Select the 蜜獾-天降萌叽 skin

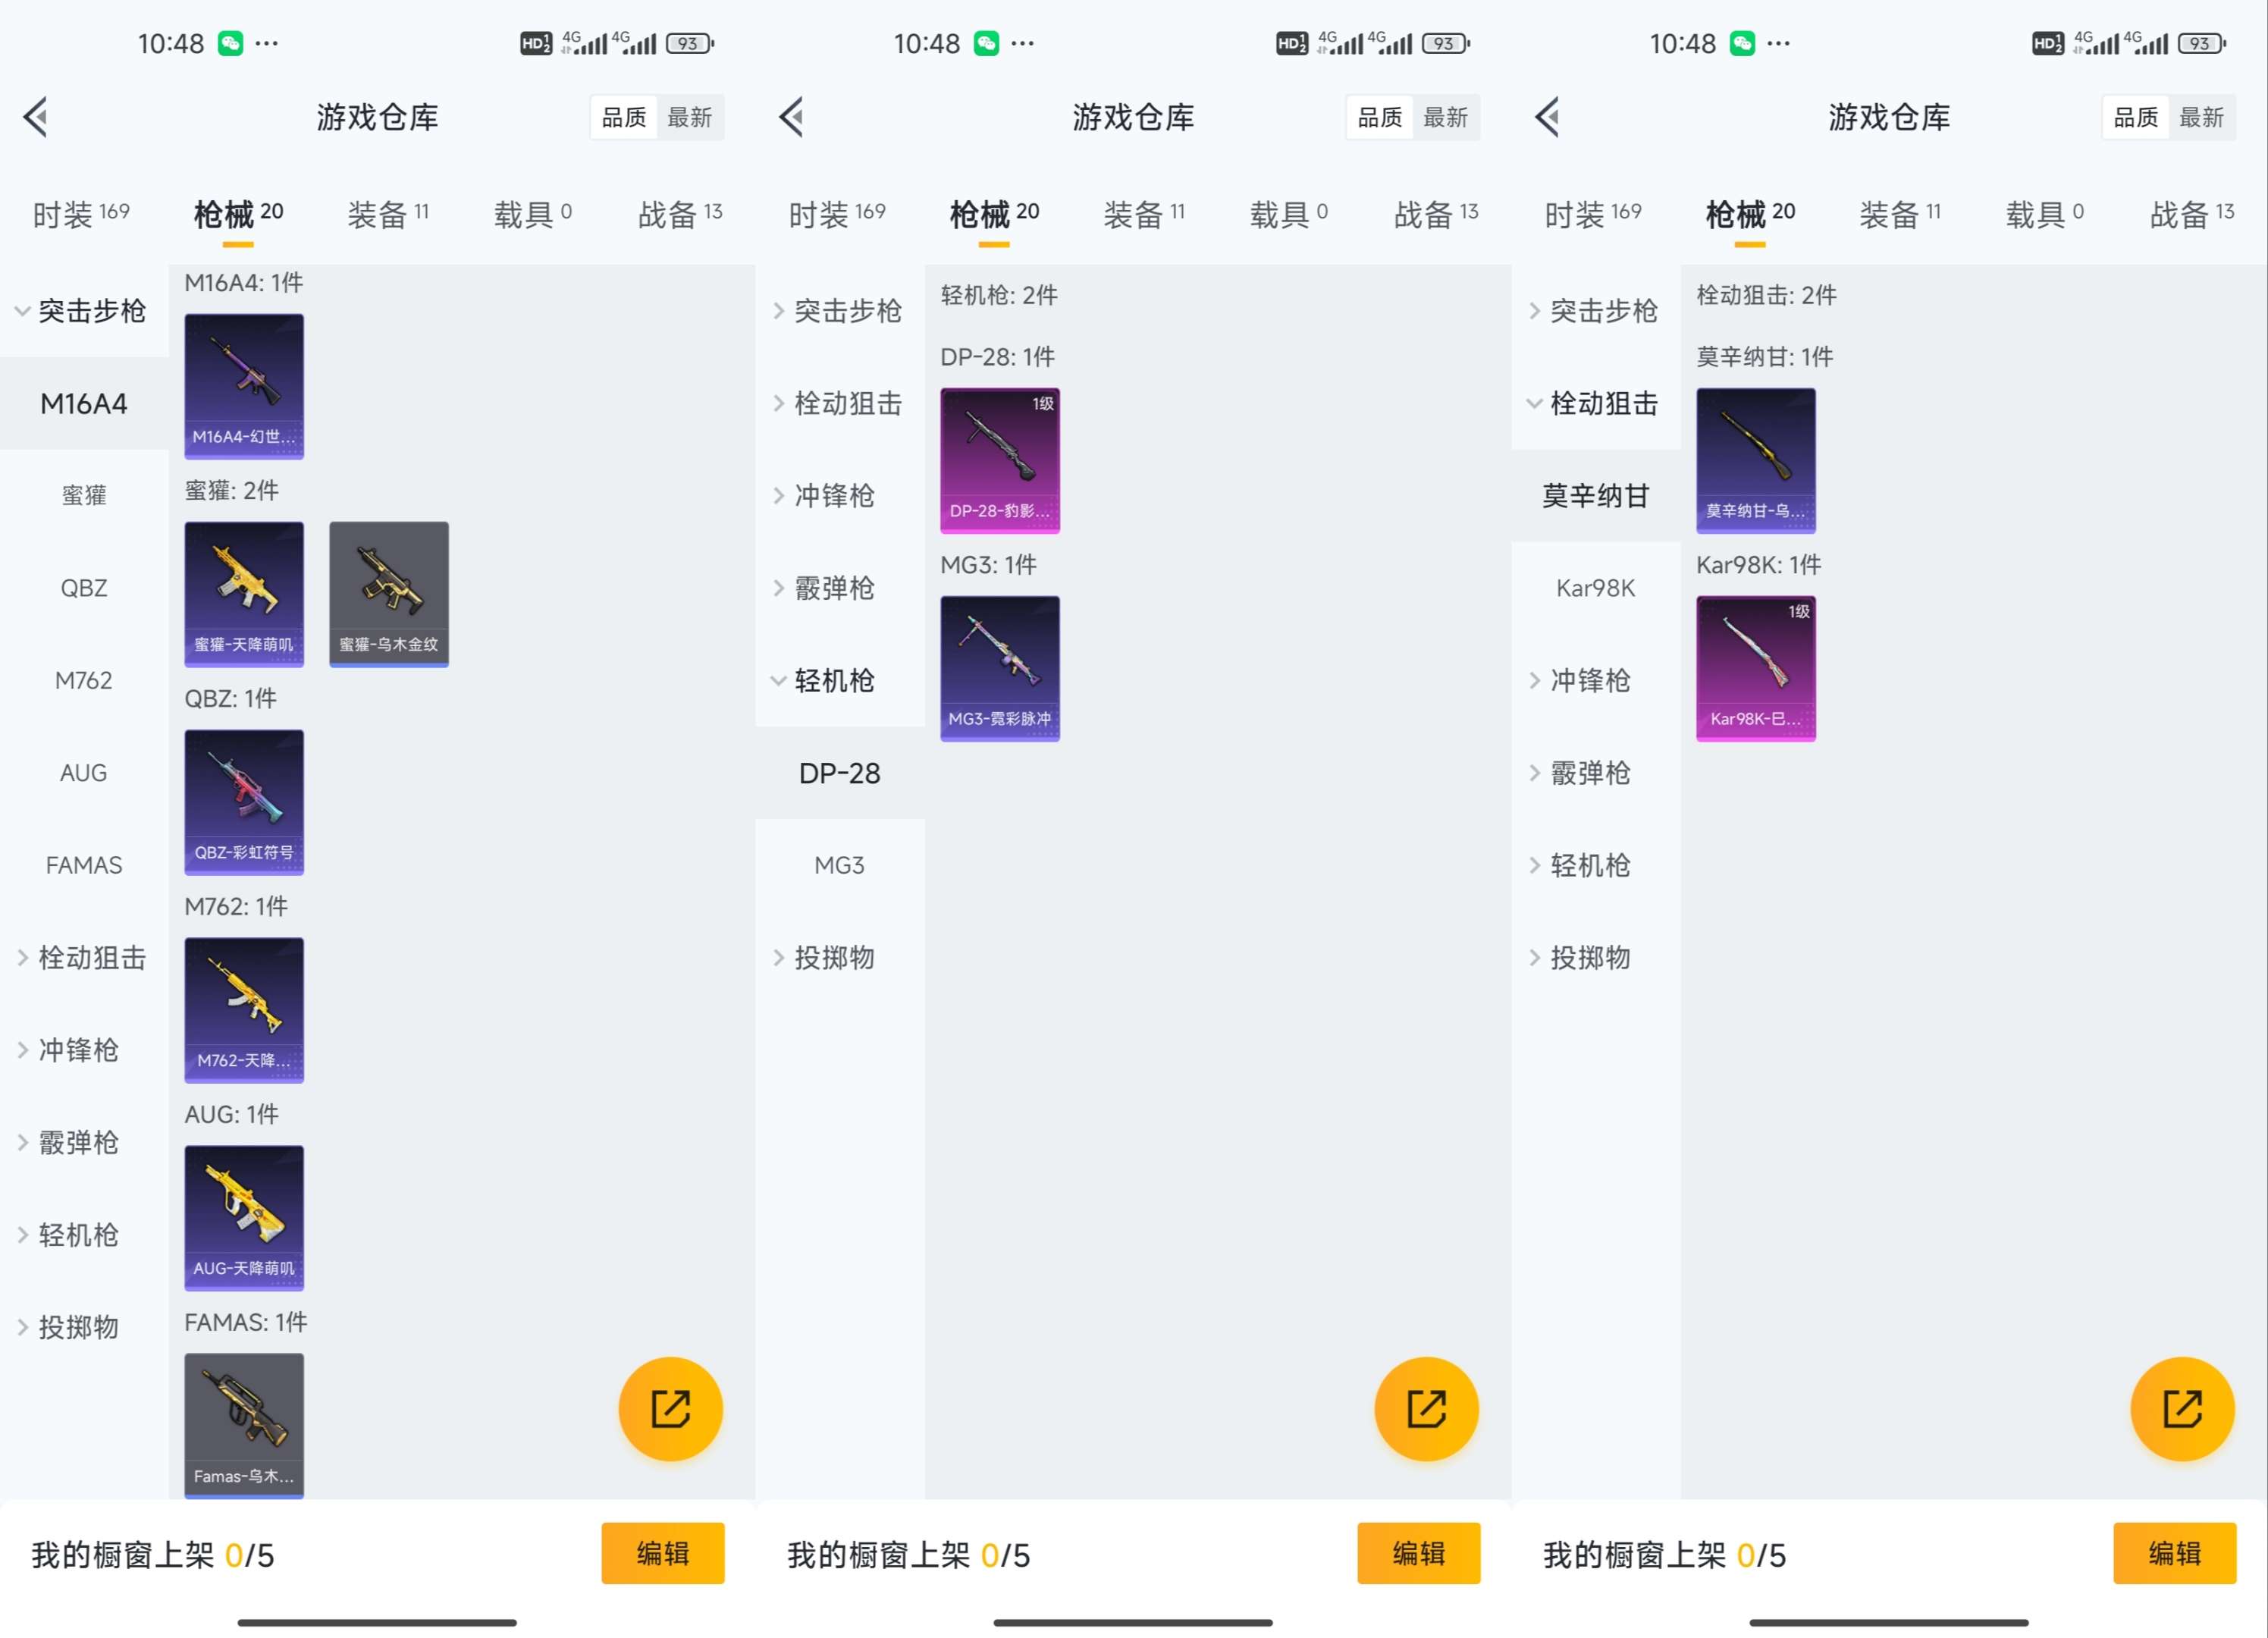[x=243, y=594]
